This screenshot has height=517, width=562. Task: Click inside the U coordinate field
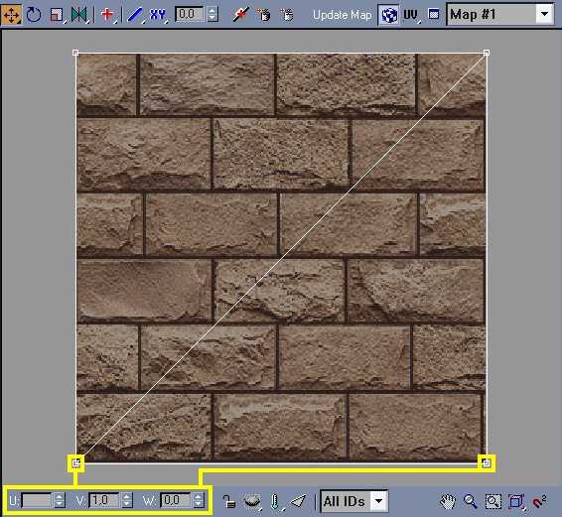click(37, 500)
